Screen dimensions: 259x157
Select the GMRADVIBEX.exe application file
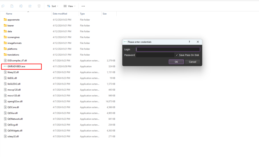coord(16,66)
